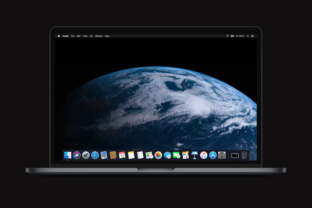Open Safari compass icon in dock
Viewport: 312px width, 208px height.
(95, 155)
